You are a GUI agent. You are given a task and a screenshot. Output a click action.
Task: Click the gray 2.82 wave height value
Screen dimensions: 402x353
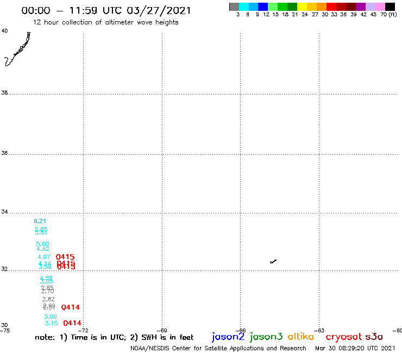coord(48,299)
